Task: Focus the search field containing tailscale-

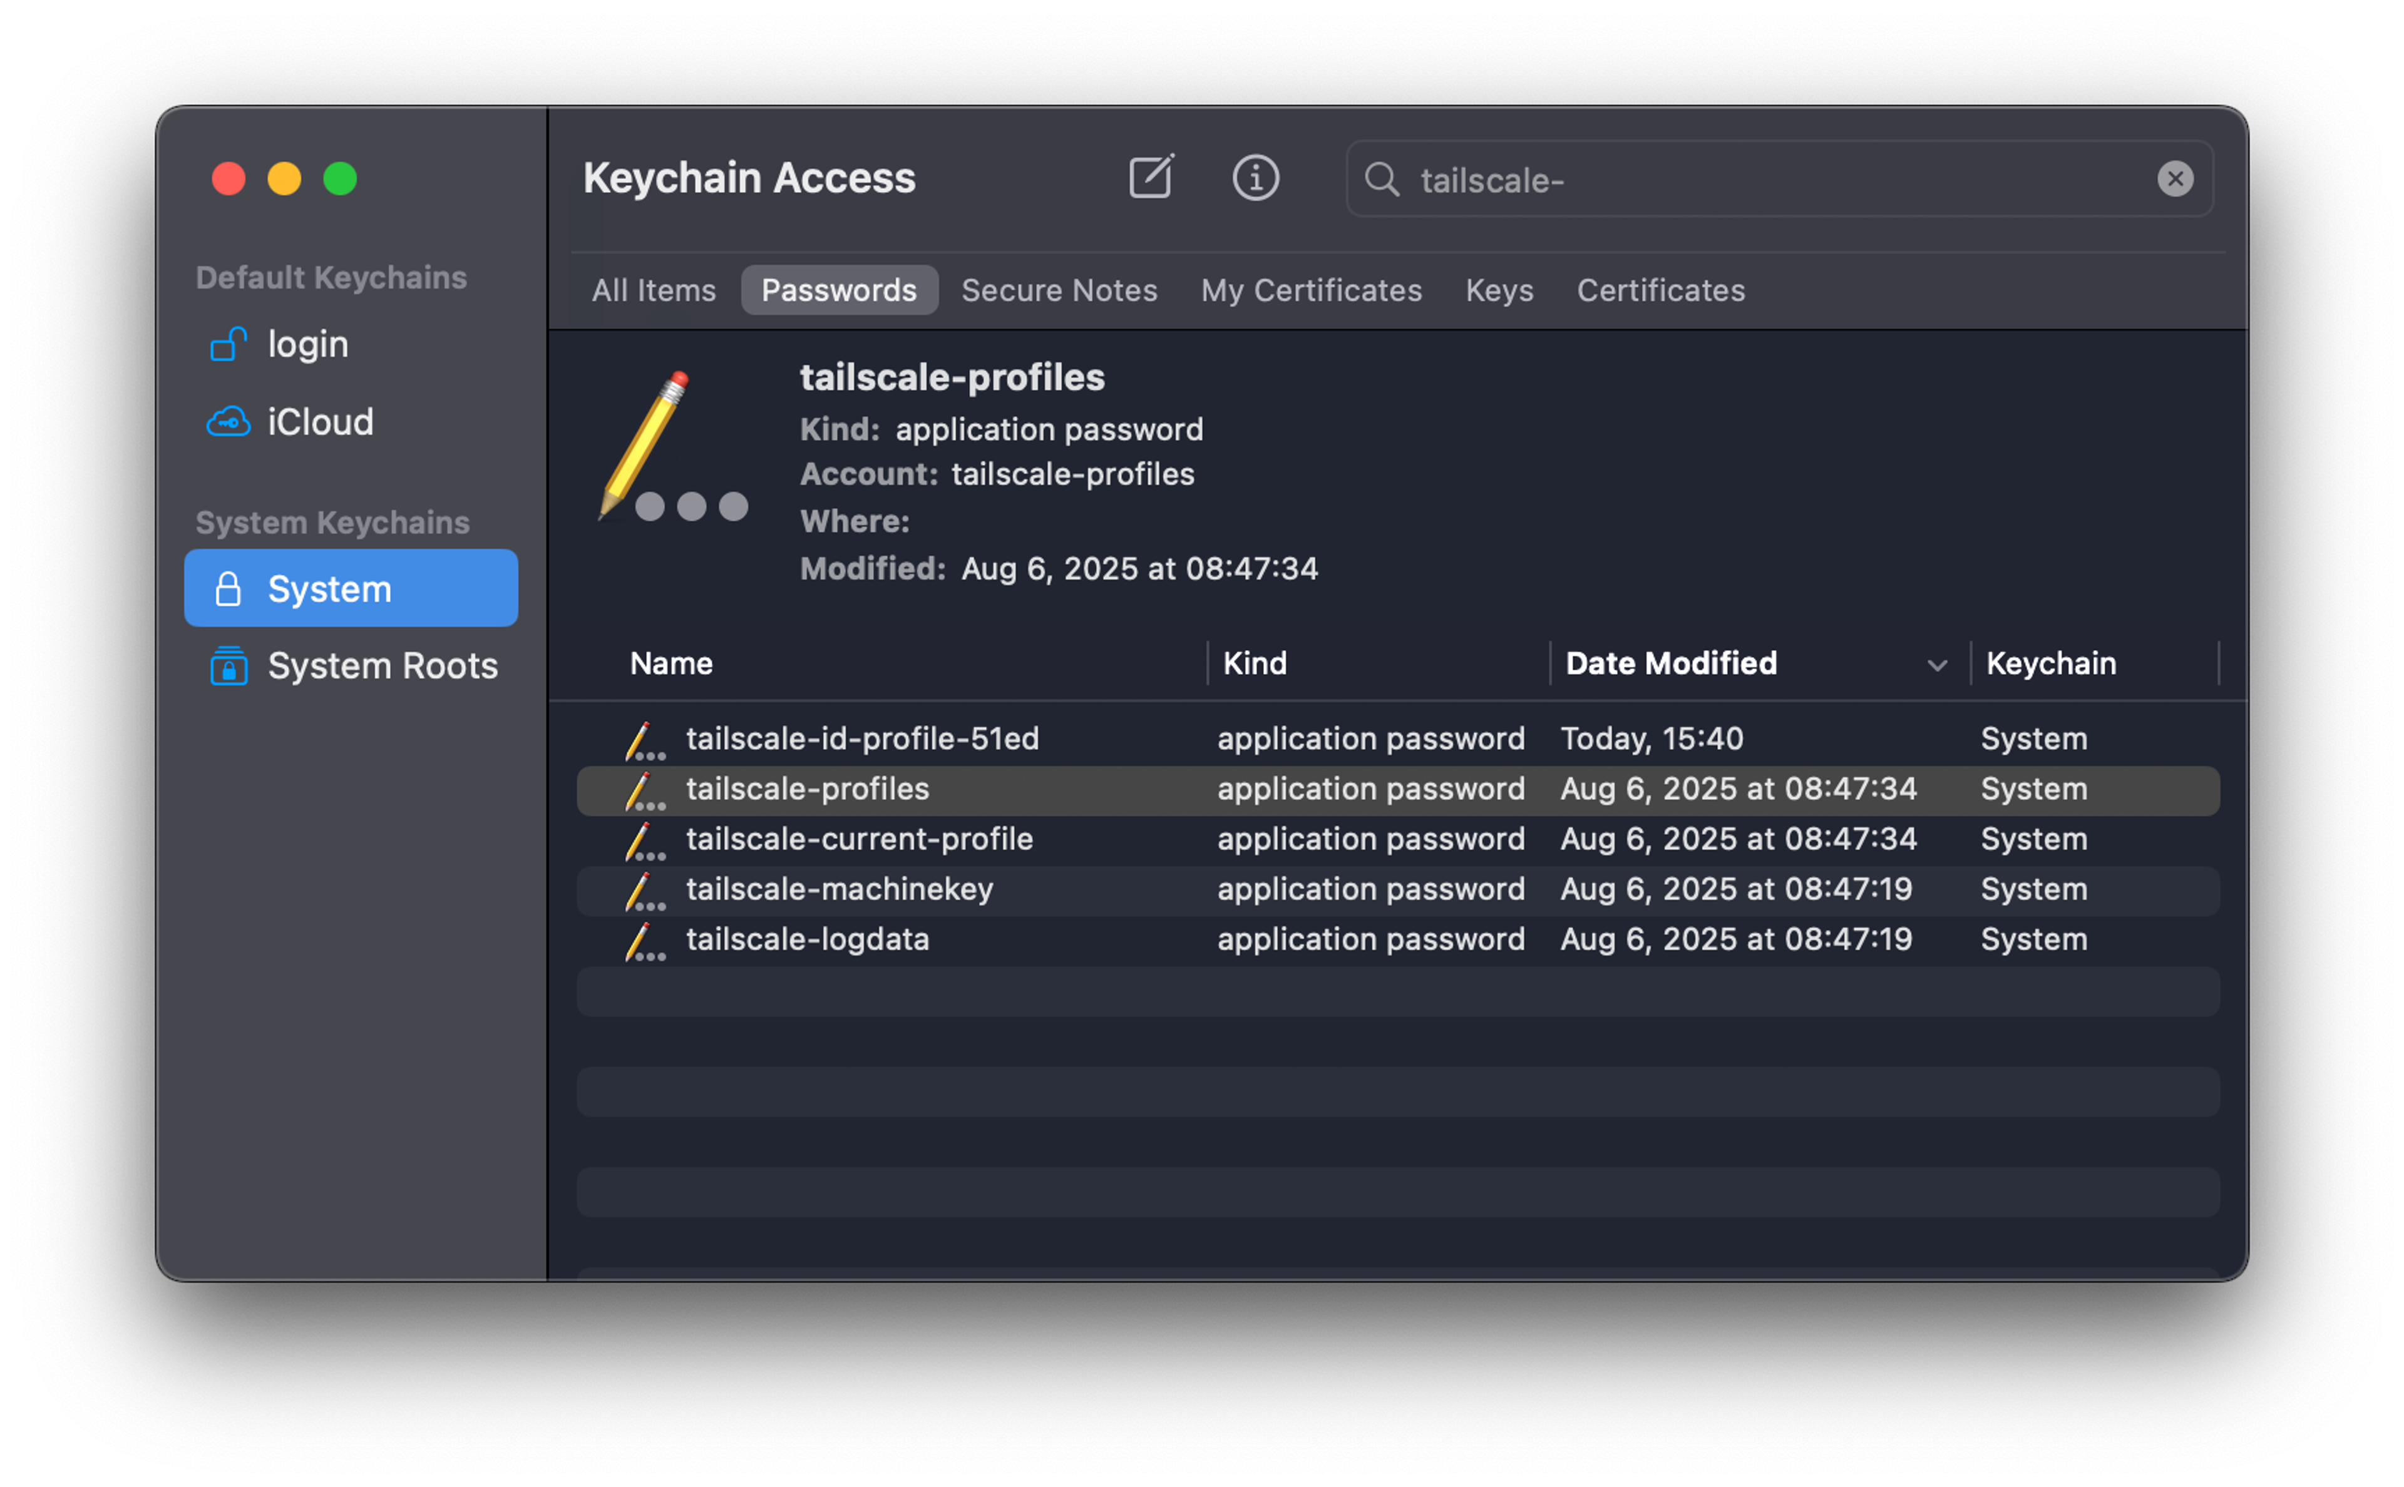Action: tap(1779, 179)
